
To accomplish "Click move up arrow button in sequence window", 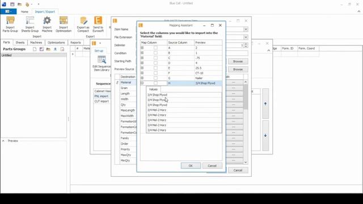I will (265, 104).
